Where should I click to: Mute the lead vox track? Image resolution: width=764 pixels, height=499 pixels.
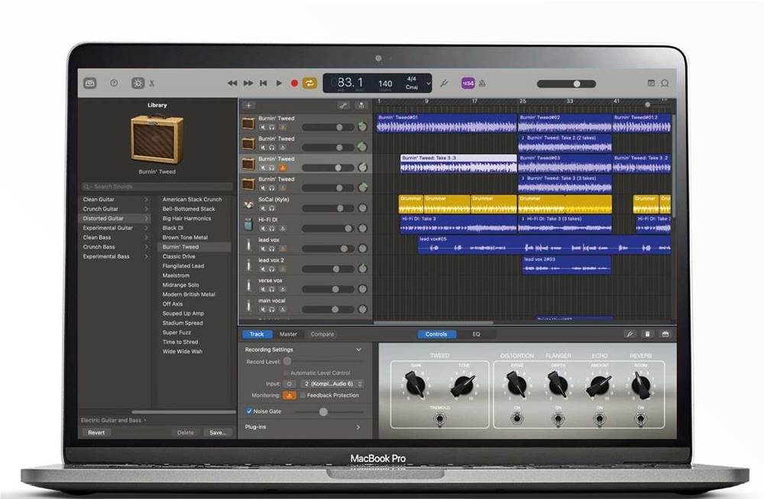tap(263, 249)
